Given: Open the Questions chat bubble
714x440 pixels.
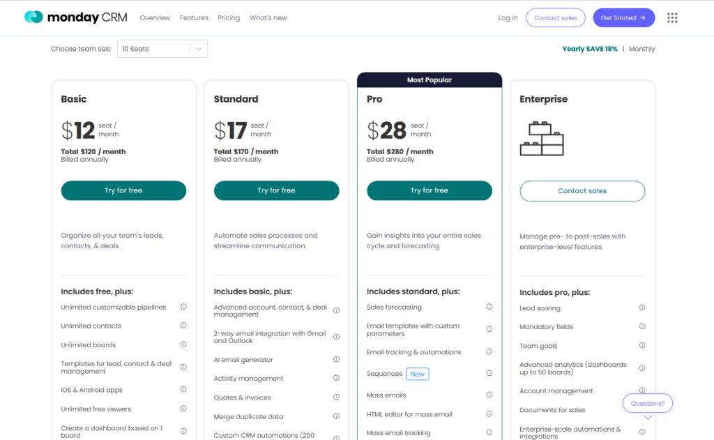Looking at the screenshot, I should [x=647, y=403].
